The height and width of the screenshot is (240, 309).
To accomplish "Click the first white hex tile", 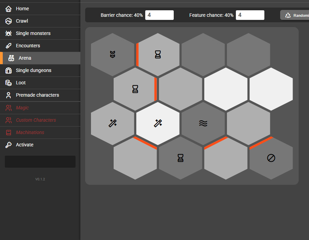I will [x=226, y=89].
